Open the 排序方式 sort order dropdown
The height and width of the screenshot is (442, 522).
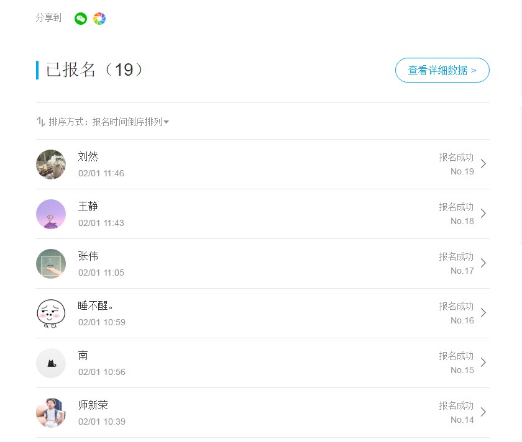tap(109, 122)
